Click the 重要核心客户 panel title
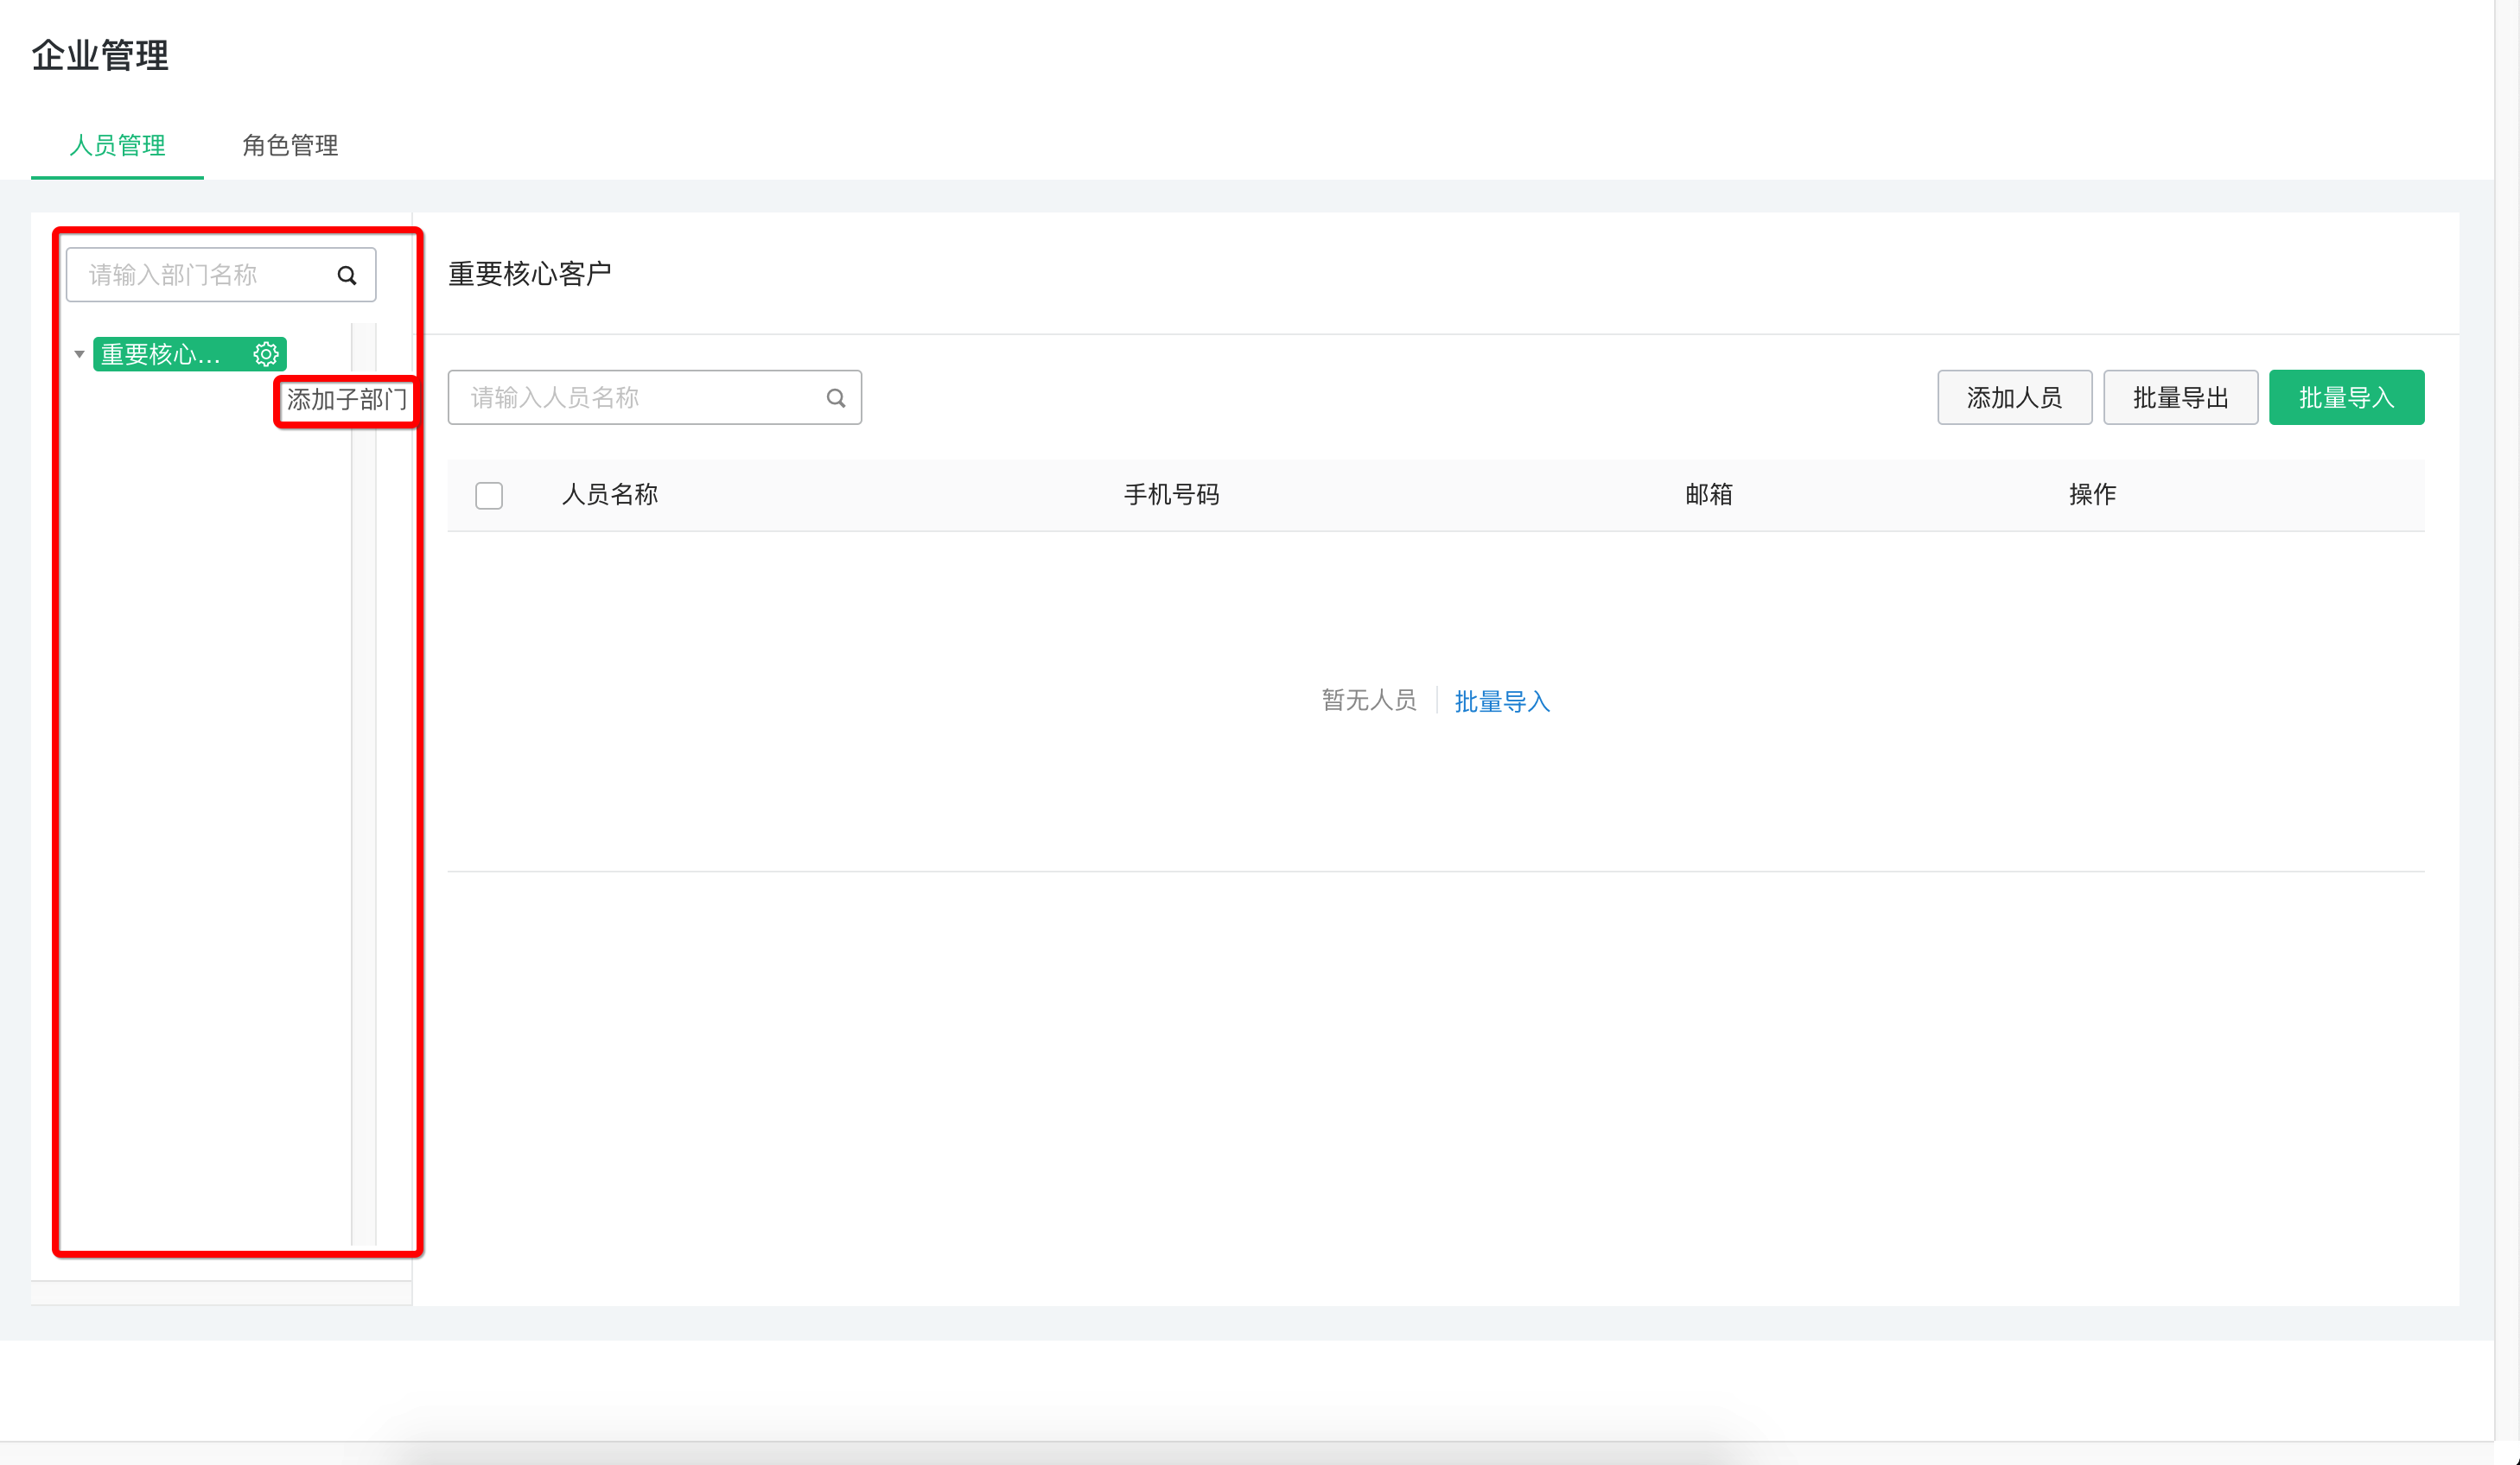Image resolution: width=2520 pixels, height=1465 pixels. click(x=530, y=274)
